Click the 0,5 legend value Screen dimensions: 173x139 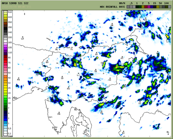coord(10,128)
